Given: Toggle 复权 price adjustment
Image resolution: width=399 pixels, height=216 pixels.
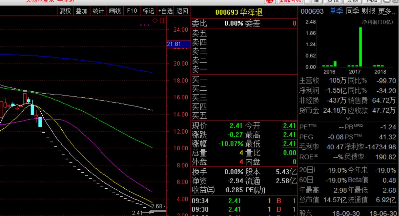Looking at the screenshot, I should pyautogui.click(x=66, y=11).
